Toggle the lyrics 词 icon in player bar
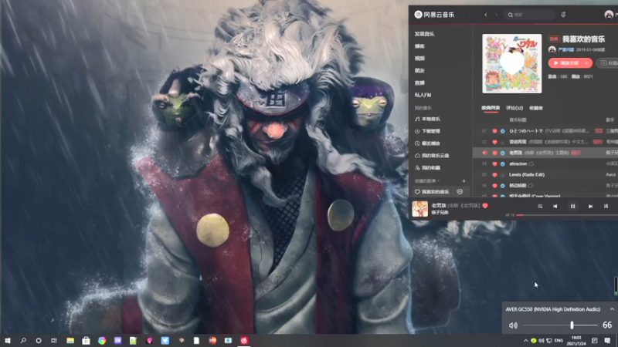 pyautogui.click(x=606, y=206)
